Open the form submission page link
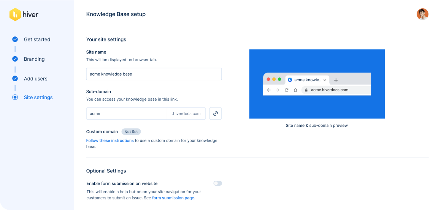 tap(173, 197)
